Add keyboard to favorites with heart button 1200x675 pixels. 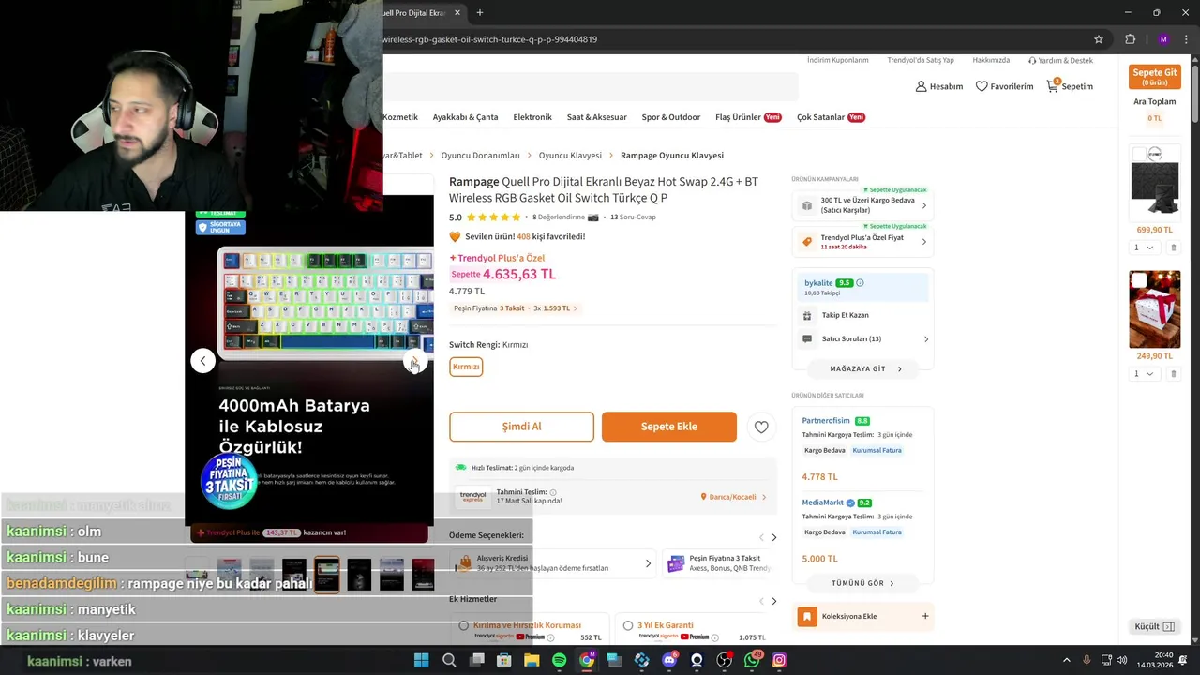(761, 427)
